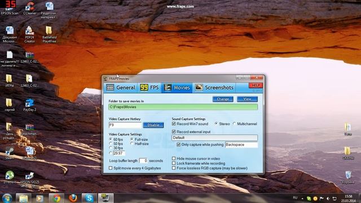Click the Action Center flag tray icon
Image resolution: width=361 pixels, height=203 pixels.
click(x=322, y=198)
